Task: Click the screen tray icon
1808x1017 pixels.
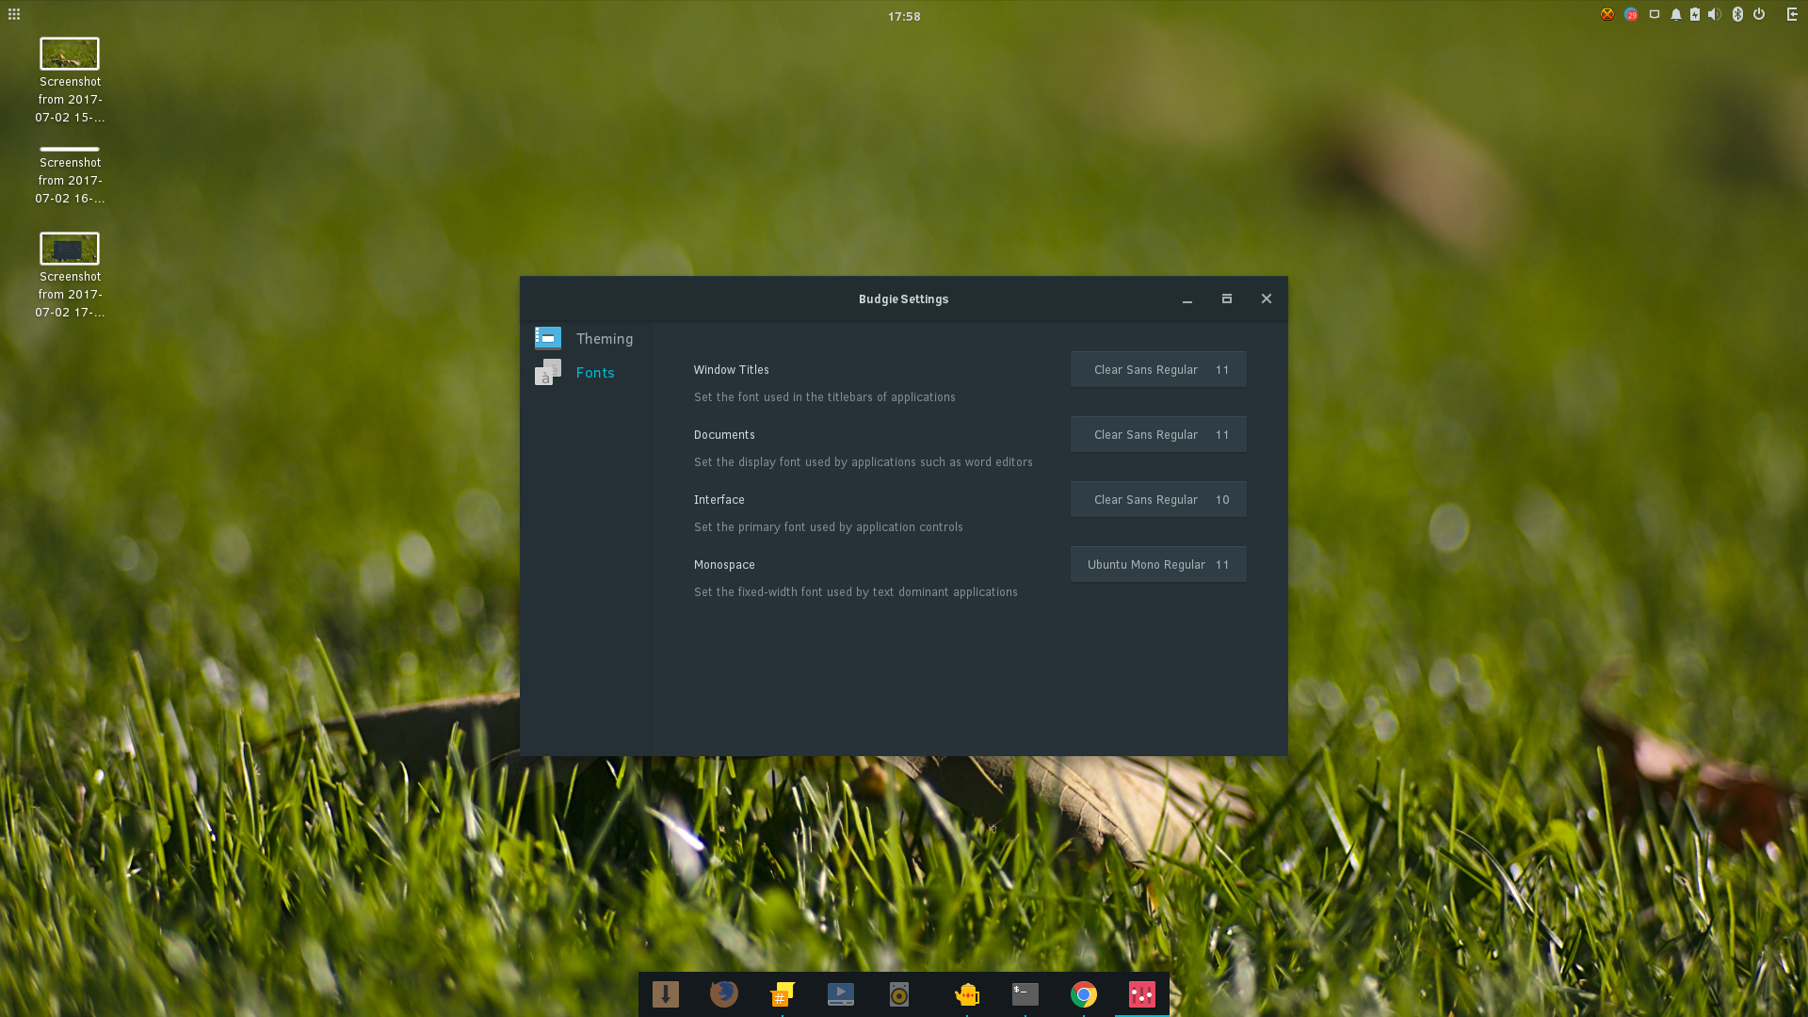Action: 1655,14
